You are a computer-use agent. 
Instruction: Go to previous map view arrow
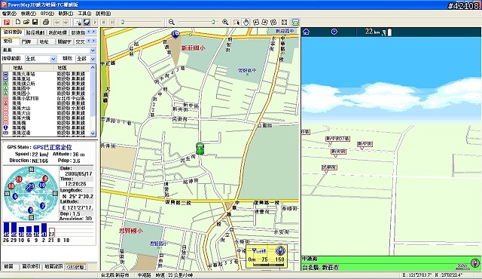[57, 22]
